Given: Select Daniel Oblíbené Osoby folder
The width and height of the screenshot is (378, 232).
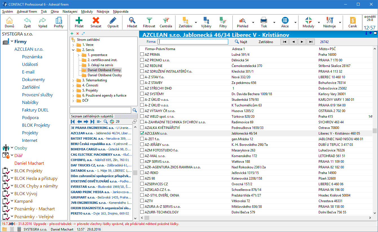Looking at the screenshot, I should 105,75.
